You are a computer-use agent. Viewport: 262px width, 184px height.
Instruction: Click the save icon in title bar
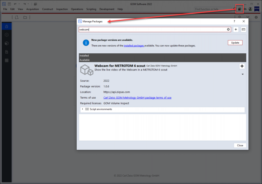click(9, 4)
